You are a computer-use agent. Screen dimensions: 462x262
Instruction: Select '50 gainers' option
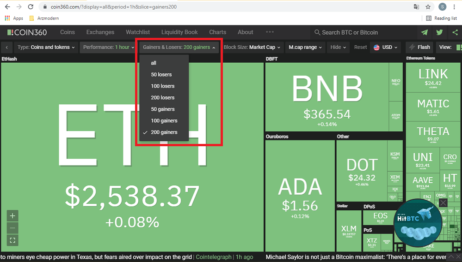pos(164,109)
